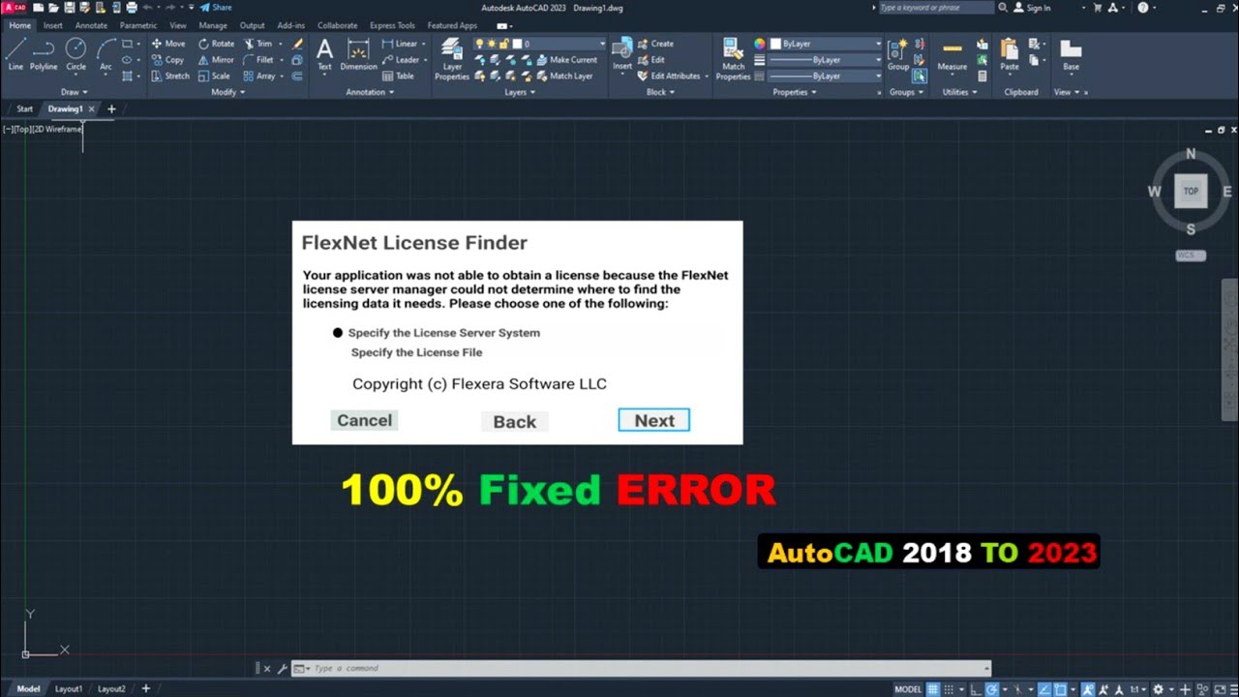Image resolution: width=1239 pixels, height=697 pixels.
Task: Activate the Stretch command
Action: click(170, 76)
